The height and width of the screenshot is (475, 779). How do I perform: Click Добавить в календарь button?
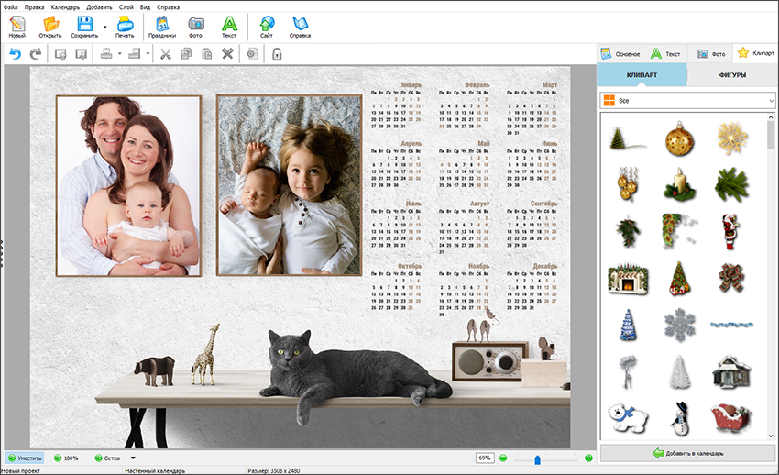coord(687,453)
